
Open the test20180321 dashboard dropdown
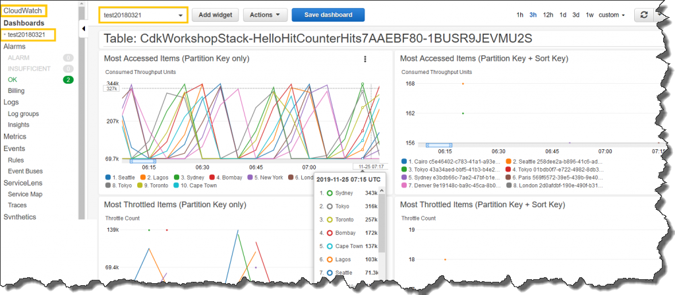143,15
